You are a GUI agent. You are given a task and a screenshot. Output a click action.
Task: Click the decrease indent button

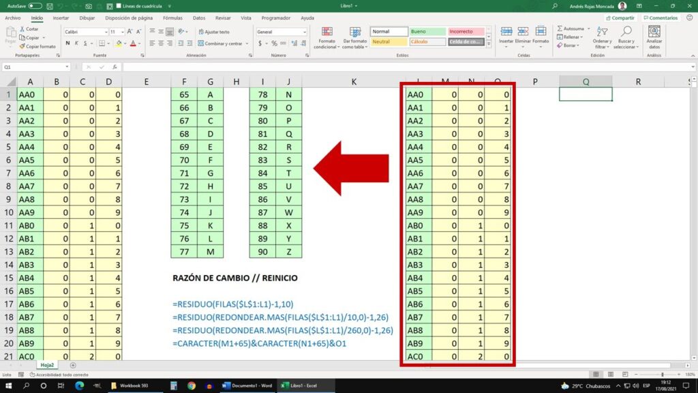(x=181, y=44)
